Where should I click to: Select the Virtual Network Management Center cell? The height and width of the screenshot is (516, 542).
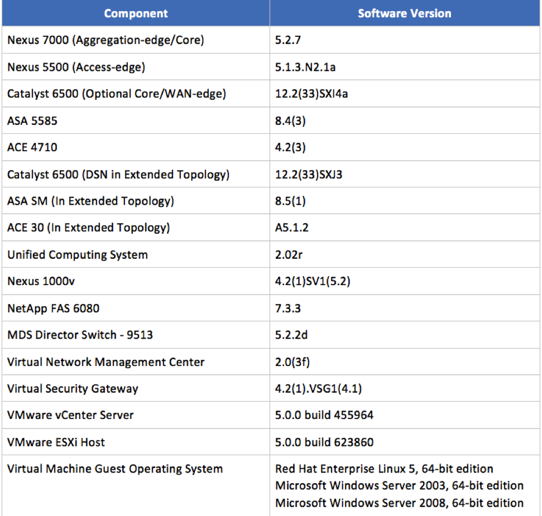[106, 361]
